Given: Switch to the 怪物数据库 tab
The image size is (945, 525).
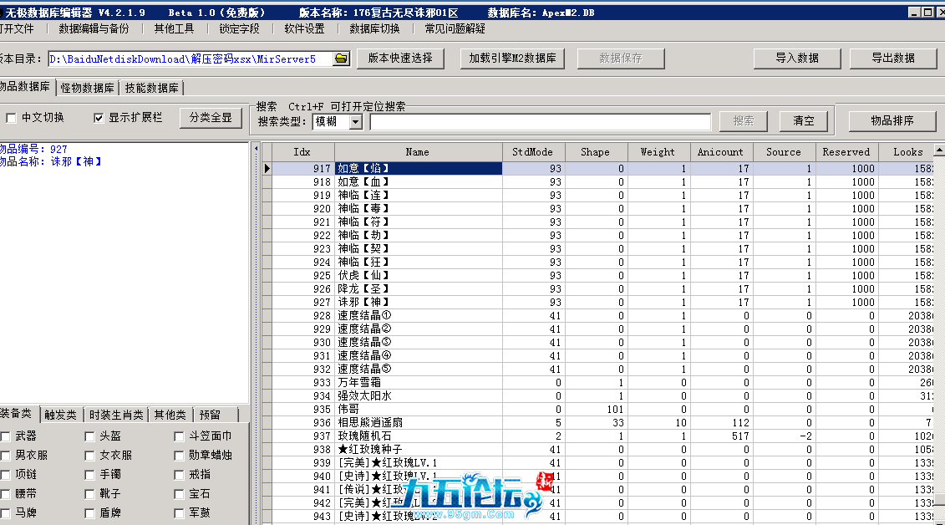Looking at the screenshot, I should click(88, 88).
